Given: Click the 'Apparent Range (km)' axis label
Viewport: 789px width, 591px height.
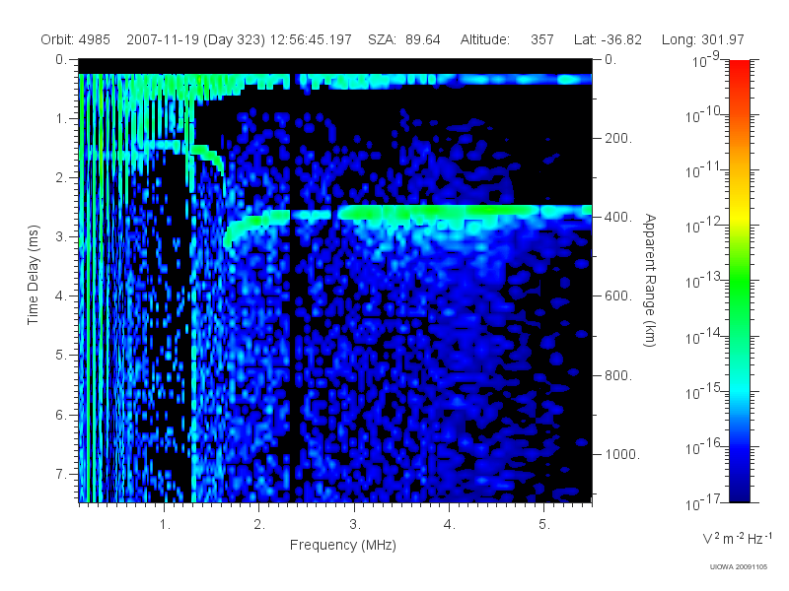Looking at the screenshot, I should pyautogui.click(x=650, y=281).
